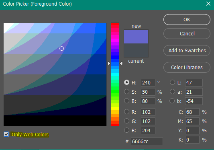Click the a field showing 21

tap(194, 92)
